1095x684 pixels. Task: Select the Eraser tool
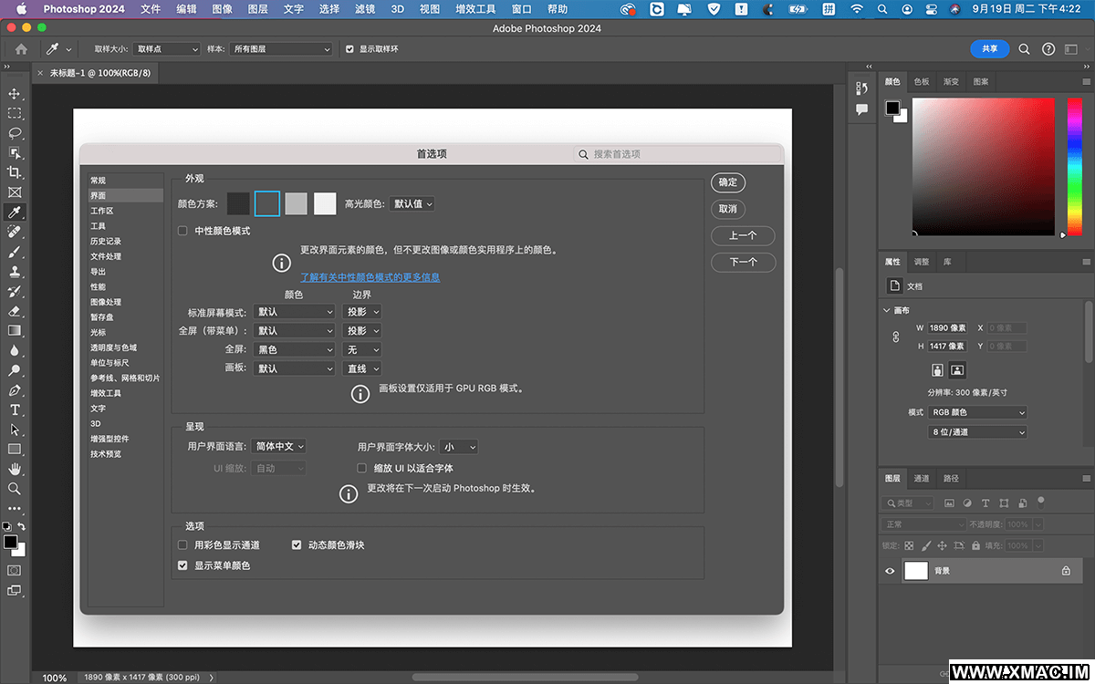click(x=15, y=311)
